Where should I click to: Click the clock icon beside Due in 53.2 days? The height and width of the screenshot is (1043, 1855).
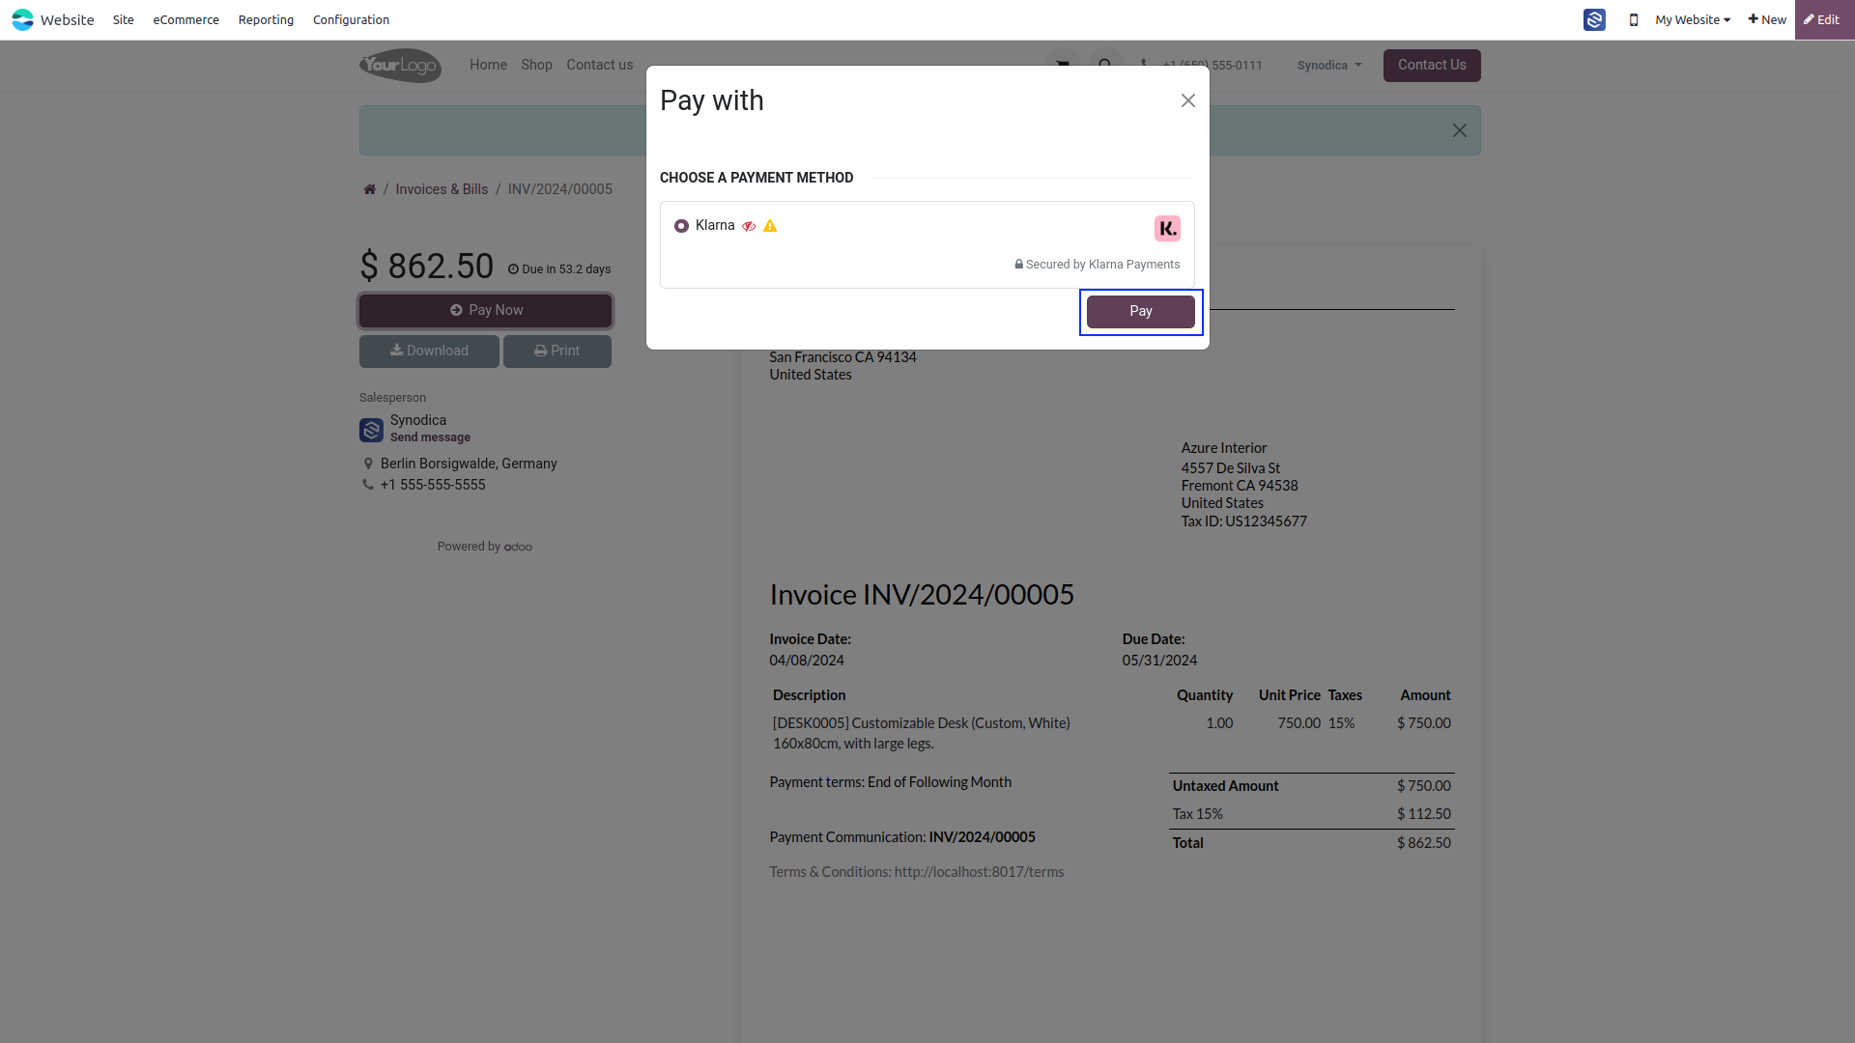click(x=513, y=269)
